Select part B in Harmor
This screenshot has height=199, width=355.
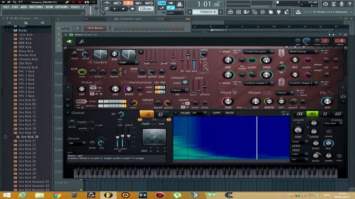[160, 114]
